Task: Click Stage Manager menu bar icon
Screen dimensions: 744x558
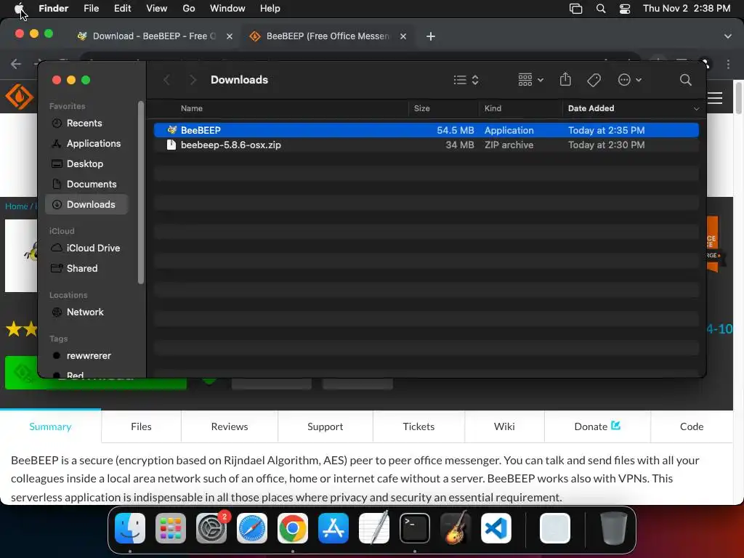Action: pyautogui.click(x=575, y=9)
